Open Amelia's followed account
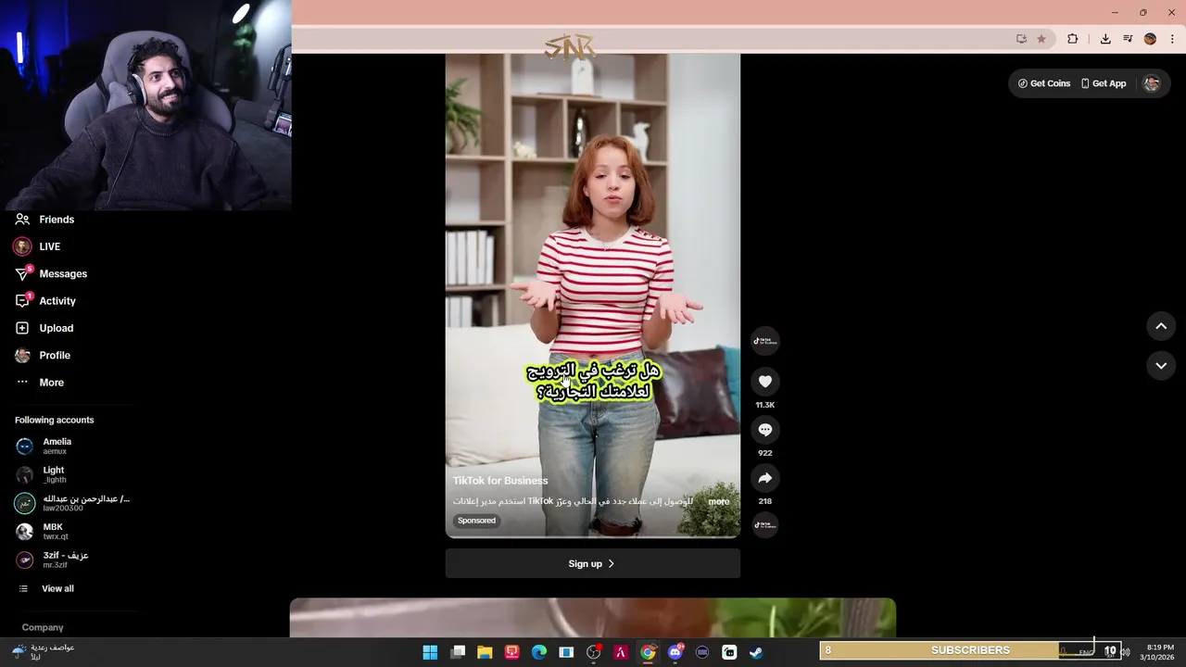Screen dimensions: 1186x667 click(44, 447)
